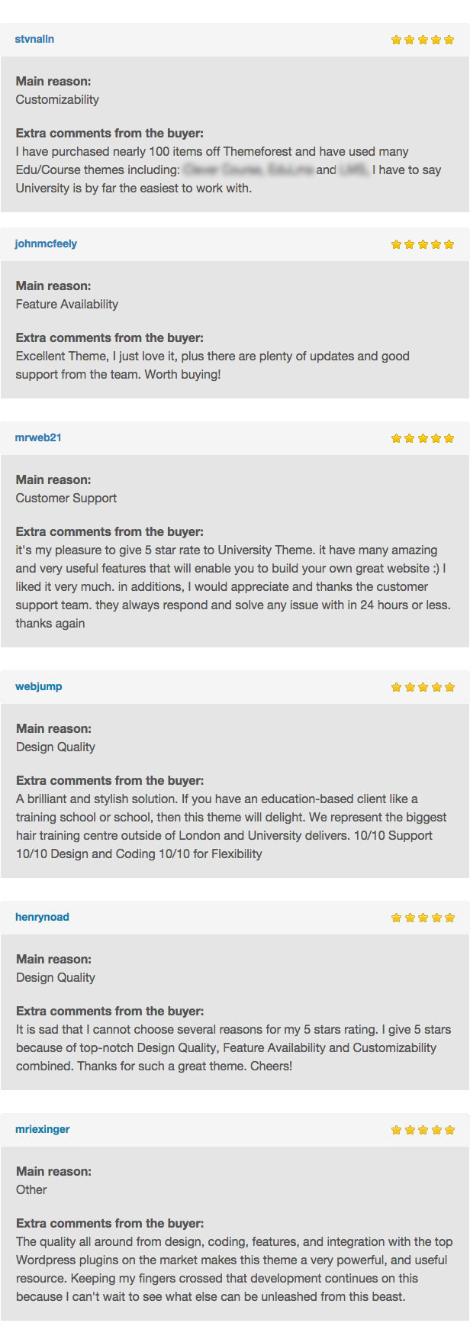470x1336 pixels.
Task: Click the "Customer Support" reason text
Action: point(66,498)
